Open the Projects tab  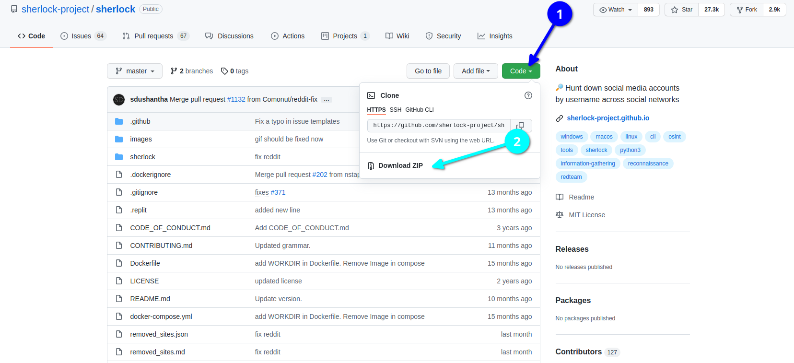click(x=345, y=36)
